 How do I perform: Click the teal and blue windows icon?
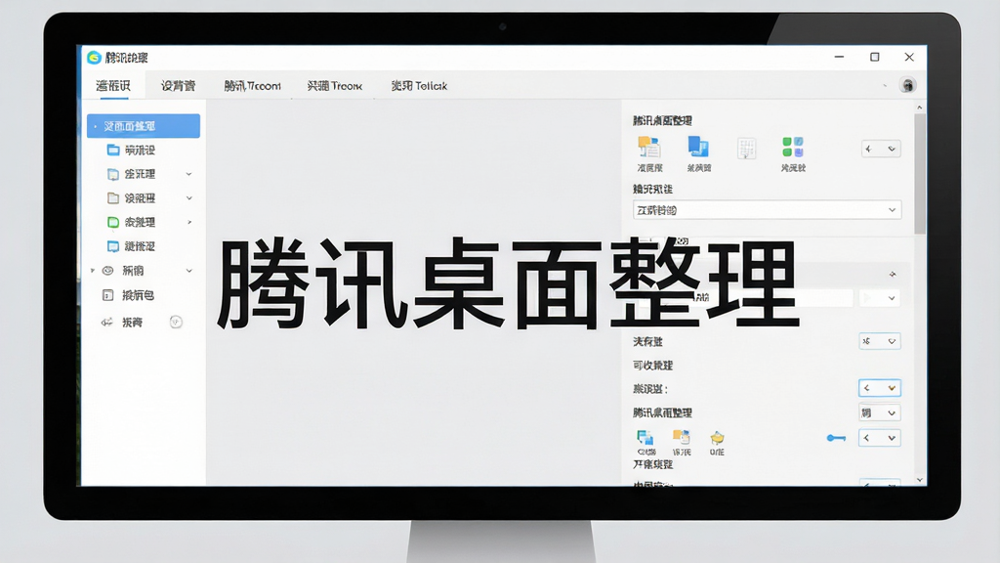[x=646, y=437]
